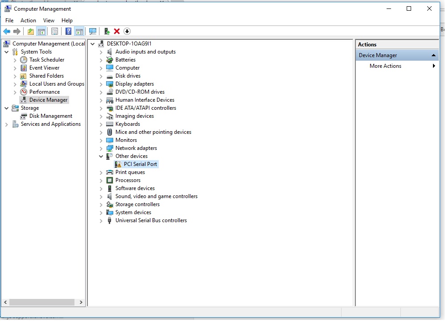Toggle Show/Hide Console Tree button
The width and height of the screenshot is (445, 323).
(41, 31)
